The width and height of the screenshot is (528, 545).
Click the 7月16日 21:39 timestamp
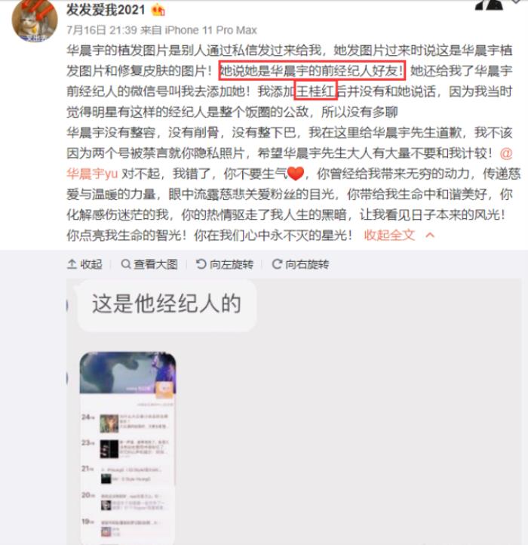[x=102, y=30]
